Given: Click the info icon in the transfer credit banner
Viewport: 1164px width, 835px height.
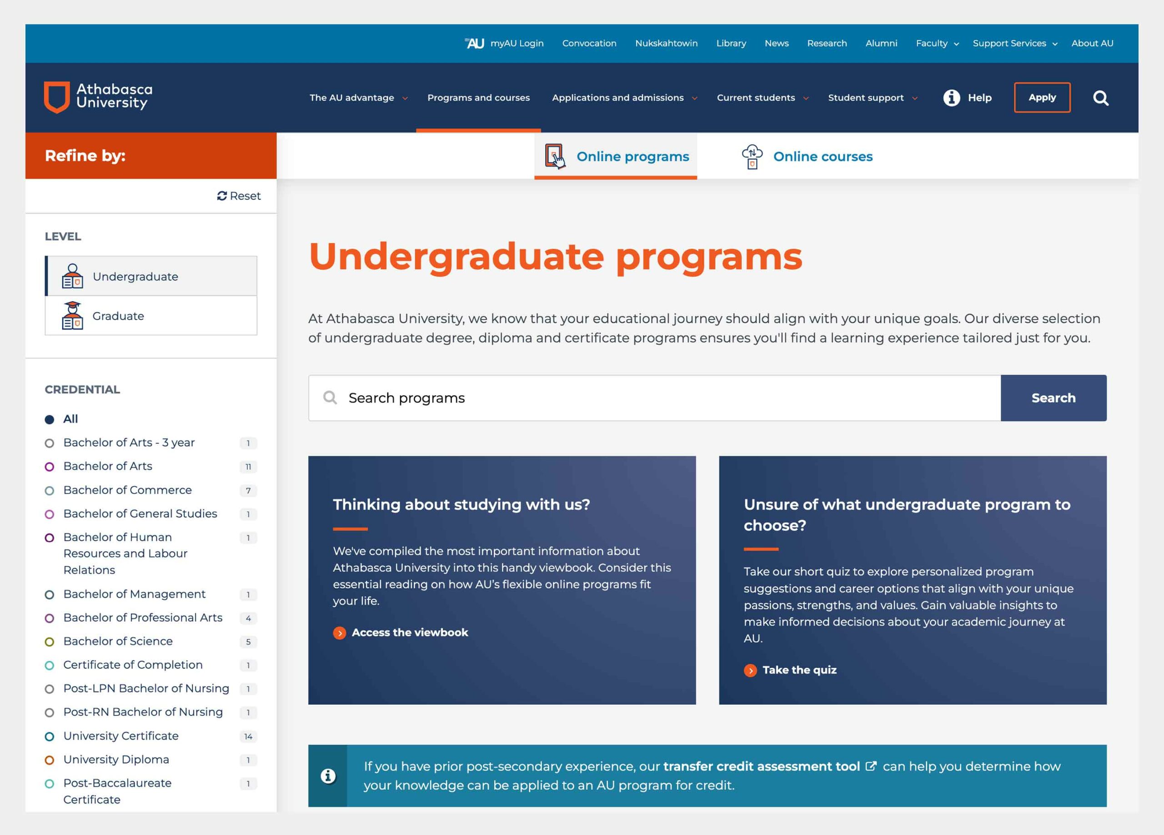Looking at the screenshot, I should [x=328, y=776].
